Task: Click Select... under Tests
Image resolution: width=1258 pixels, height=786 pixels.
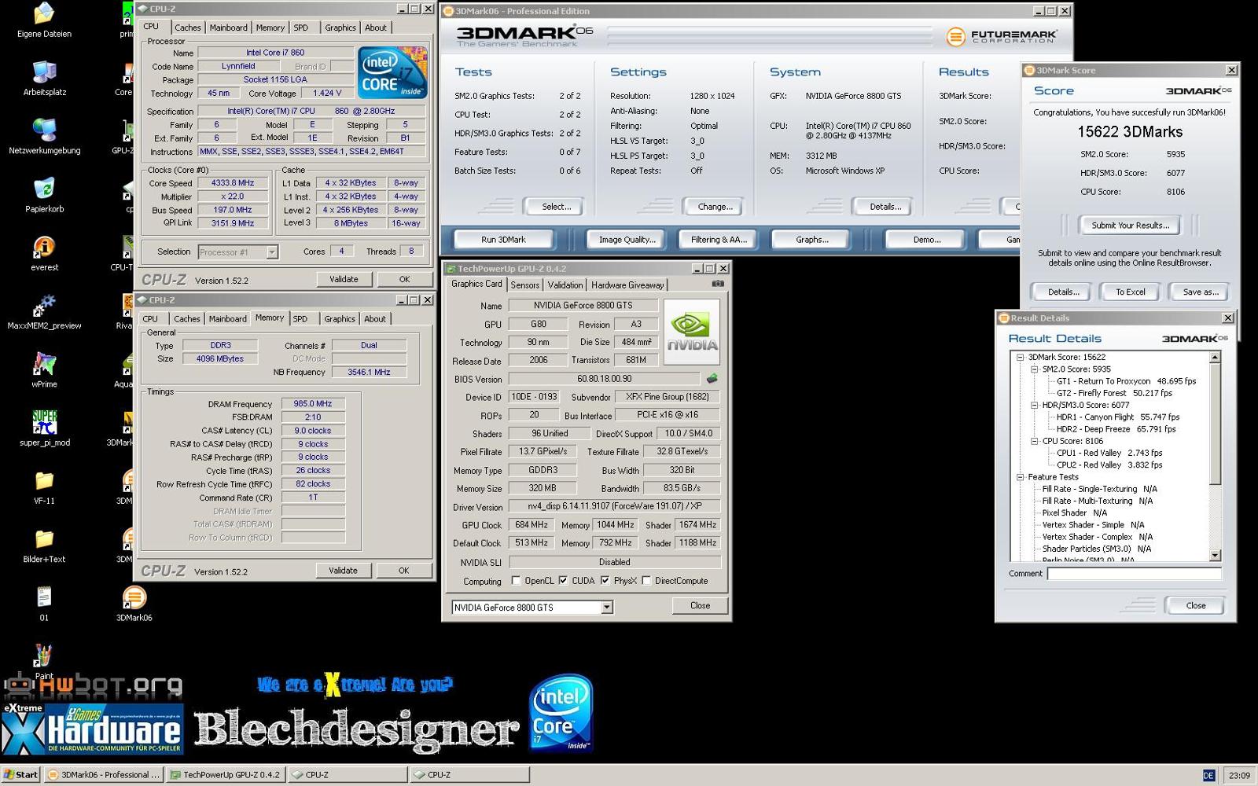Action: [x=556, y=207]
